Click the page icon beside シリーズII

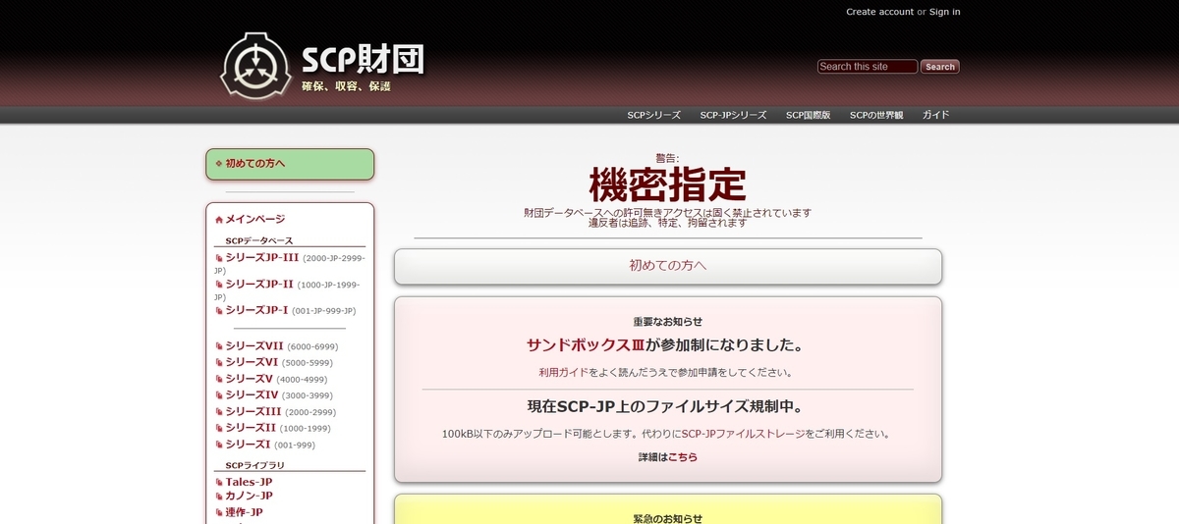[218, 428]
